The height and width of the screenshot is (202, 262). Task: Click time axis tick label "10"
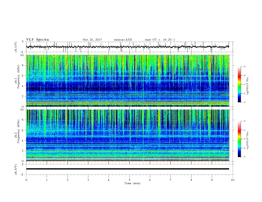tap(233, 180)
